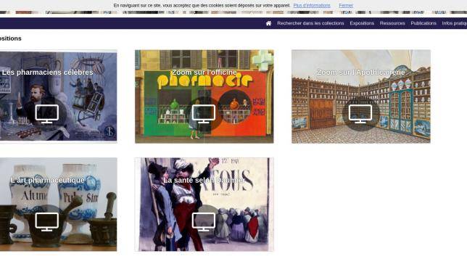467x280 pixels.
Task: Open the green and red pharmacie storefront thumbnail
Action: [x=204, y=96]
